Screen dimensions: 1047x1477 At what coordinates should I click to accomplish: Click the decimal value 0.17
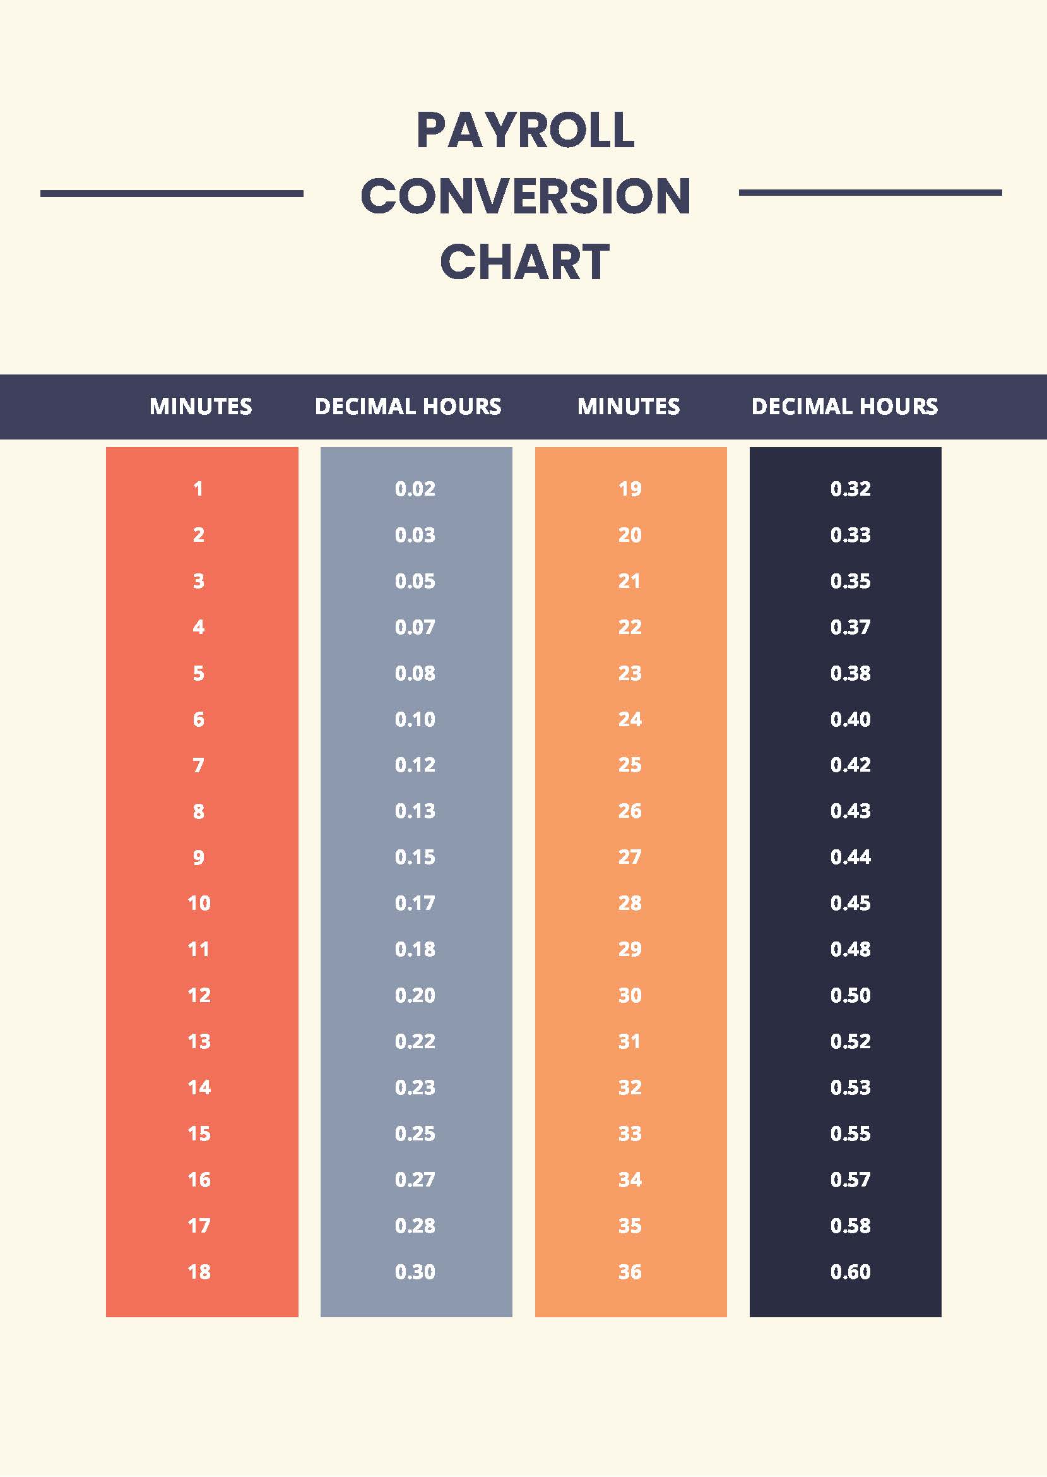point(415,903)
